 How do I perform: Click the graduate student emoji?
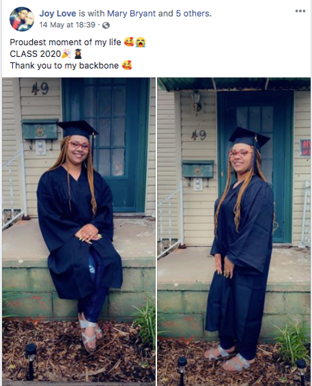[78, 53]
